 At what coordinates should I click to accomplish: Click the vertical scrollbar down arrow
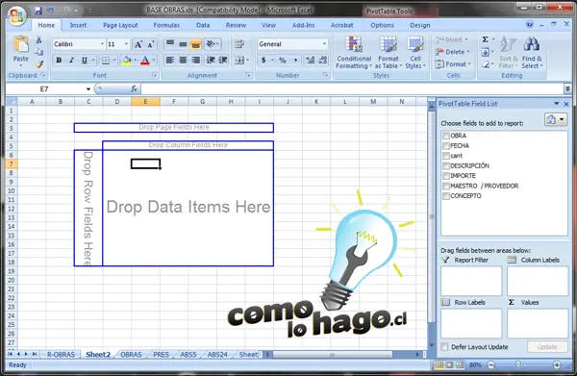pos(432,345)
